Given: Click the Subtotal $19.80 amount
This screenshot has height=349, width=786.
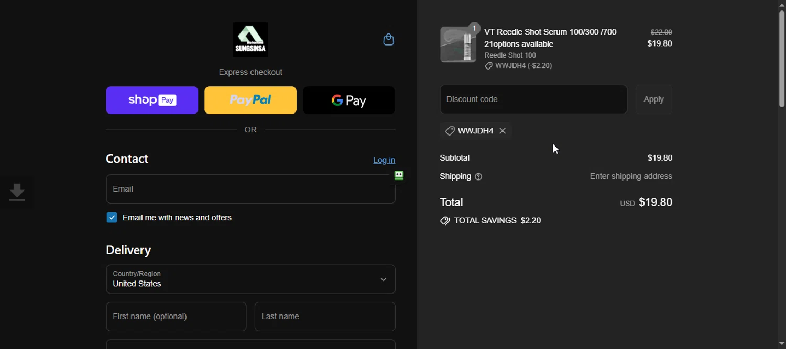Looking at the screenshot, I should 660,158.
